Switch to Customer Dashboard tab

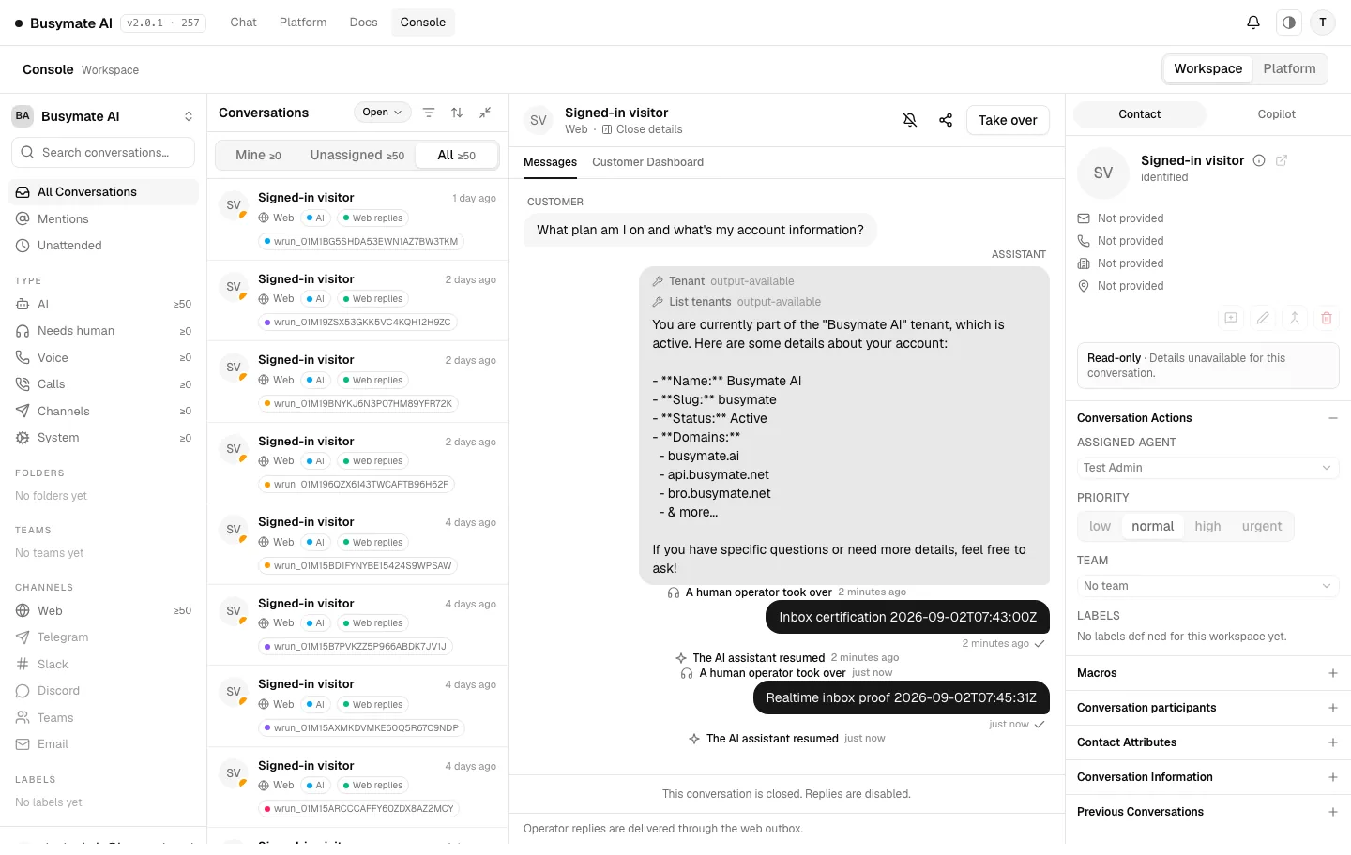click(x=647, y=162)
